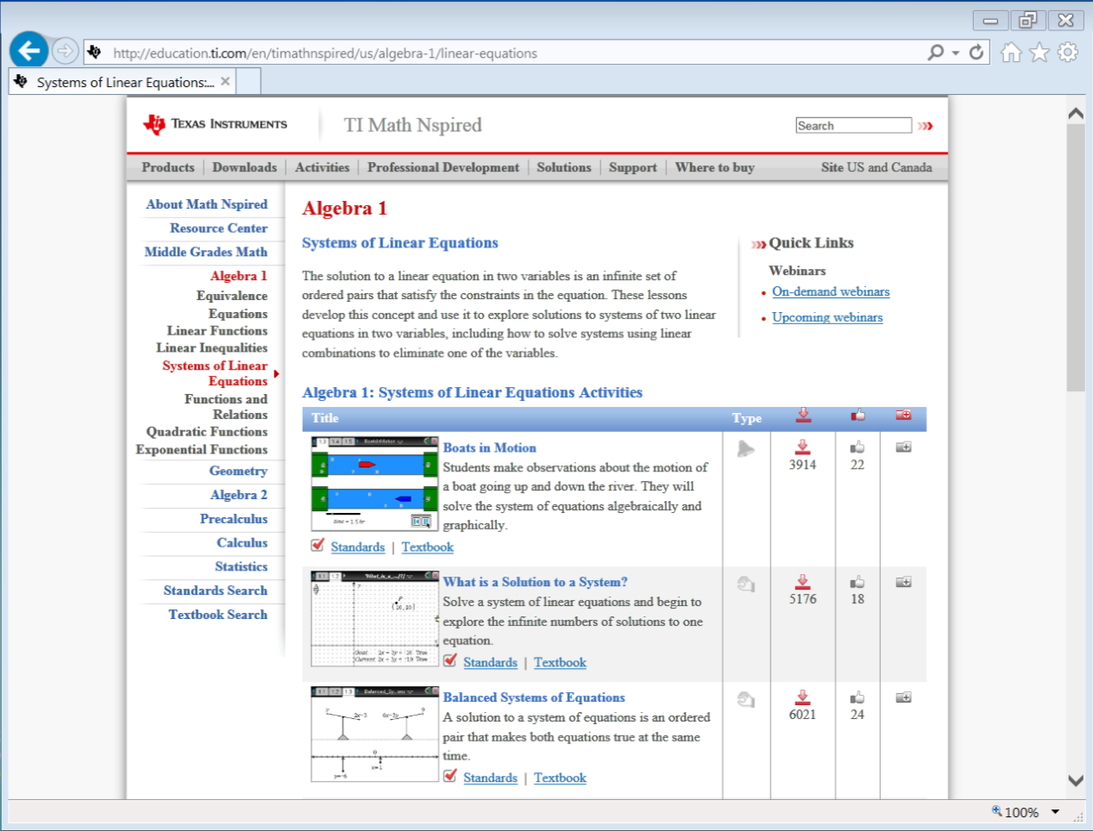Open the Activities menu
The image size is (1093, 831).
coord(323,167)
